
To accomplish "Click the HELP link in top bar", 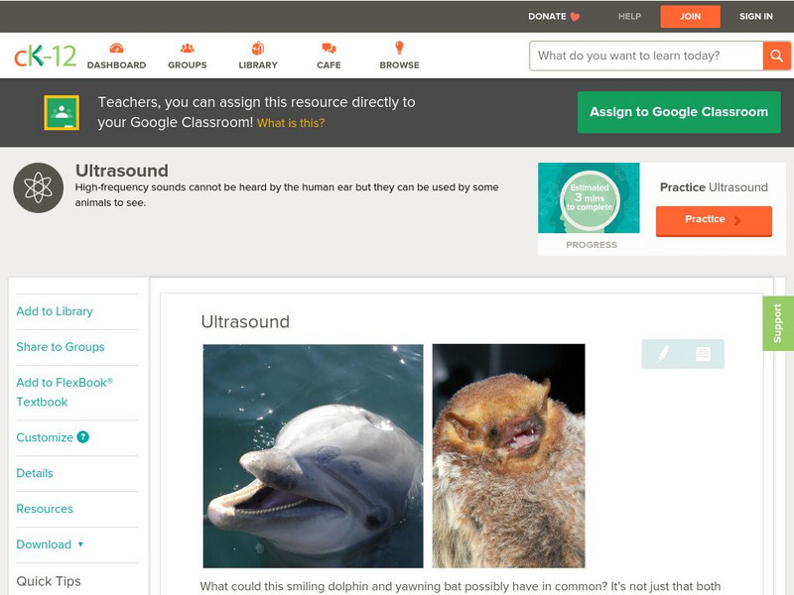I will click(629, 16).
